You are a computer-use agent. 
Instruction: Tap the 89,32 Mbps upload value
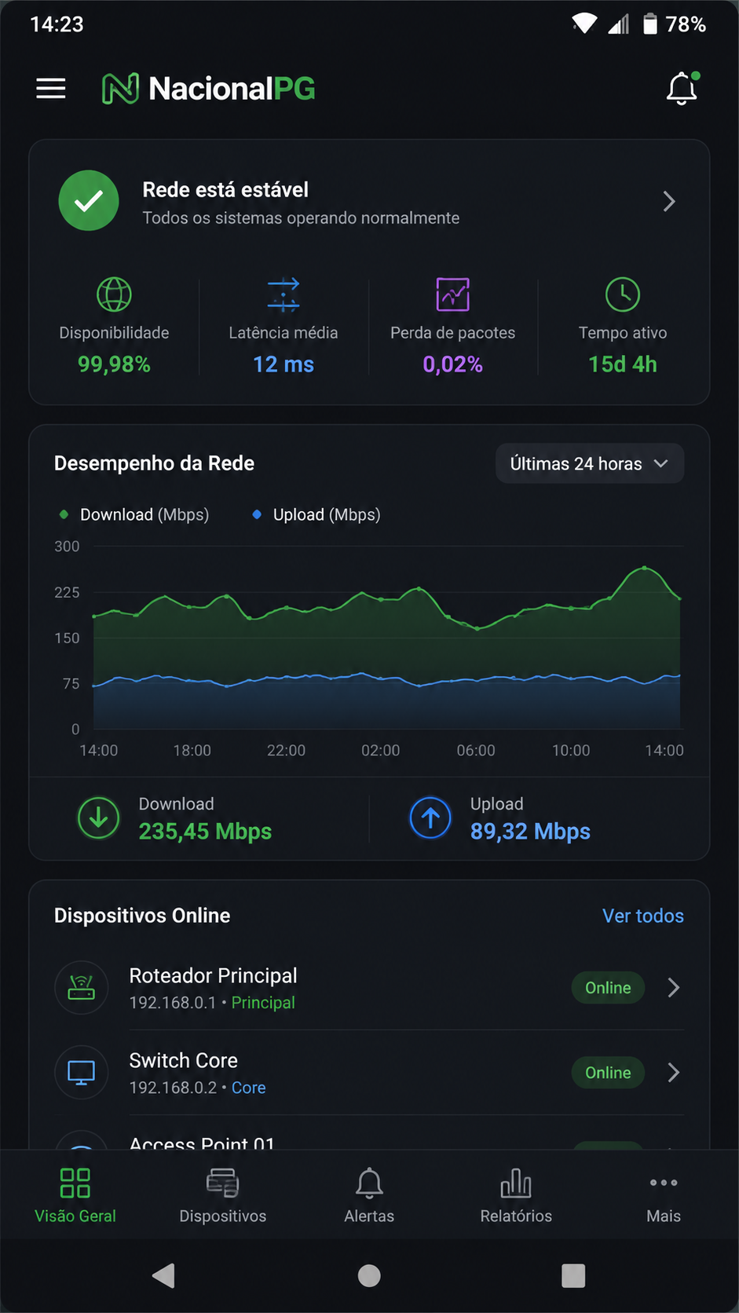pyautogui.click(x=530, y=832)
